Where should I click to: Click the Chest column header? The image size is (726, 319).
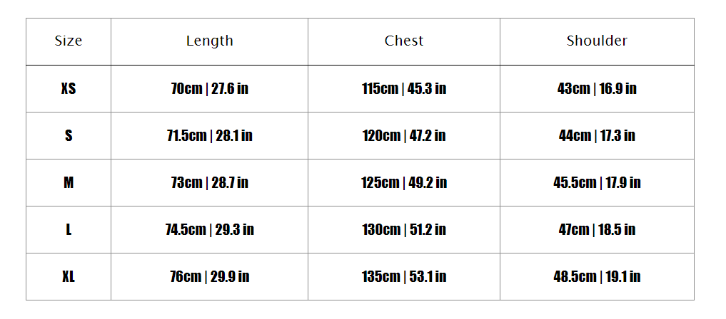[x=404, y=41]
